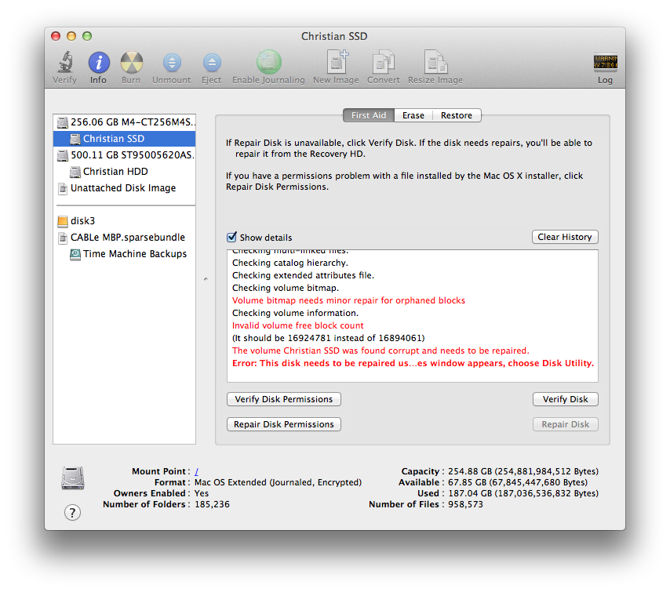670x592 pixels.
Task: Click 'found corrupt and needs to be repaired' line
Action: pos(381,350)
